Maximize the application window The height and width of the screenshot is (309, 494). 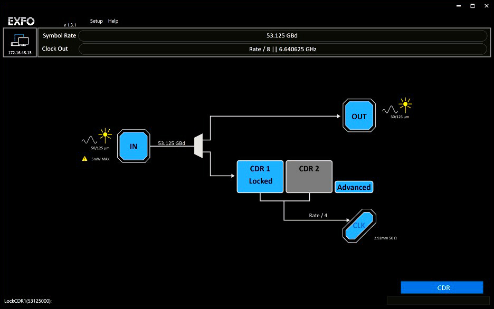[472, 6]
